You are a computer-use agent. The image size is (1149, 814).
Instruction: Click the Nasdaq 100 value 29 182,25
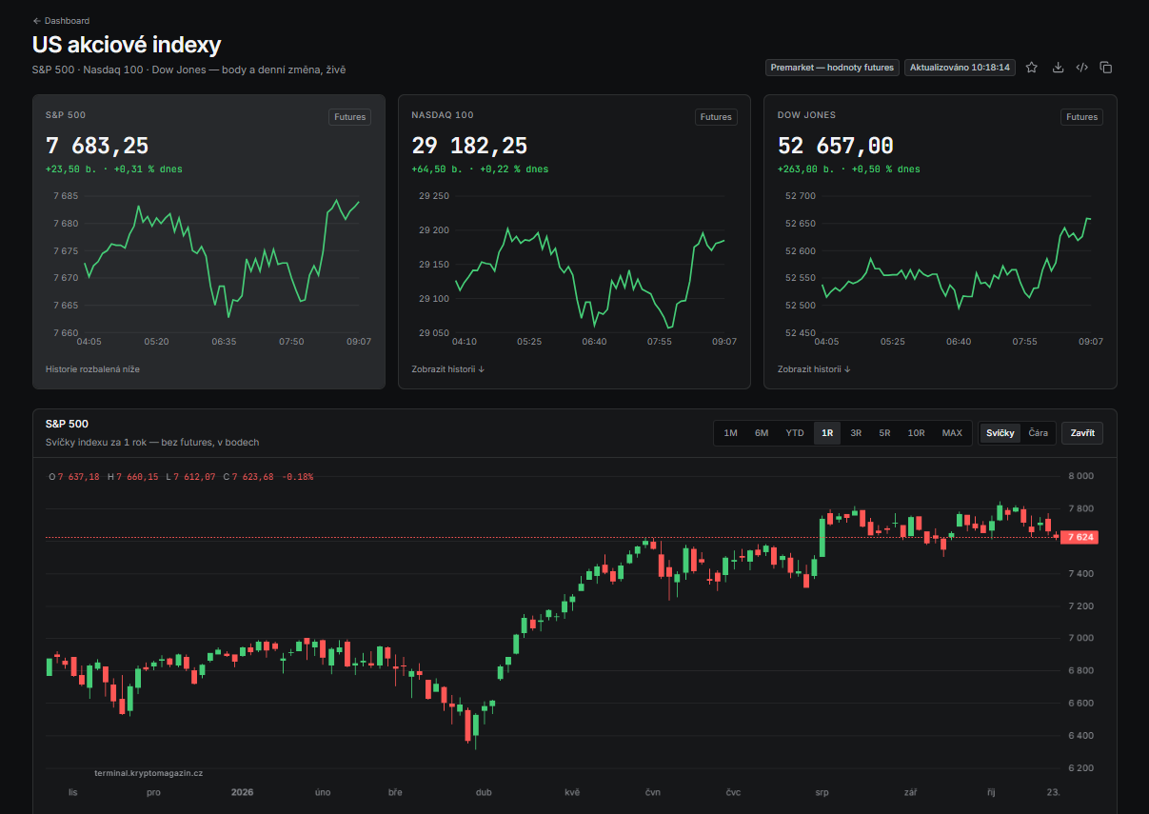(469, 146)
